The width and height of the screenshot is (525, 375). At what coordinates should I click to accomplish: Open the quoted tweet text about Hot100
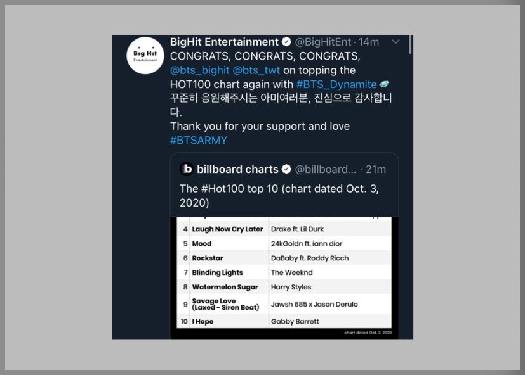coord(279,196)
